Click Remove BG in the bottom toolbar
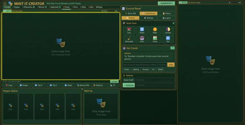Image resolution: width=245 pixels, height=125 pixels. [83, 85]
